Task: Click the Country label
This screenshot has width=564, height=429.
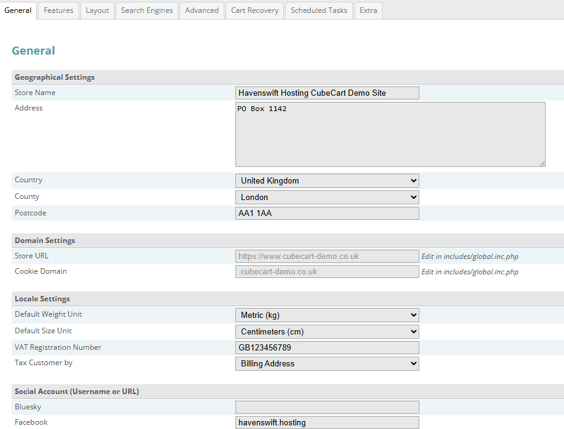Action: point(28,180)
